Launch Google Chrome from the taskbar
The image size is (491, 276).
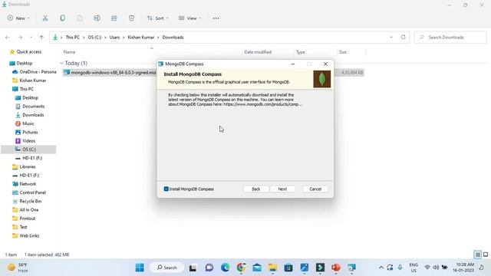click(241, 268)
